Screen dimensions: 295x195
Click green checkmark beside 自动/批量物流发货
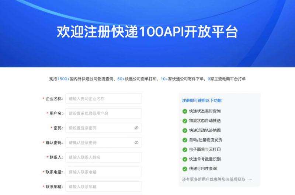point(185,140)
